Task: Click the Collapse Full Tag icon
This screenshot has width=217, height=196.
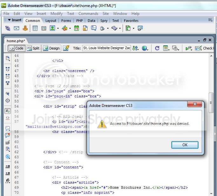Action: tap(8, 69)
